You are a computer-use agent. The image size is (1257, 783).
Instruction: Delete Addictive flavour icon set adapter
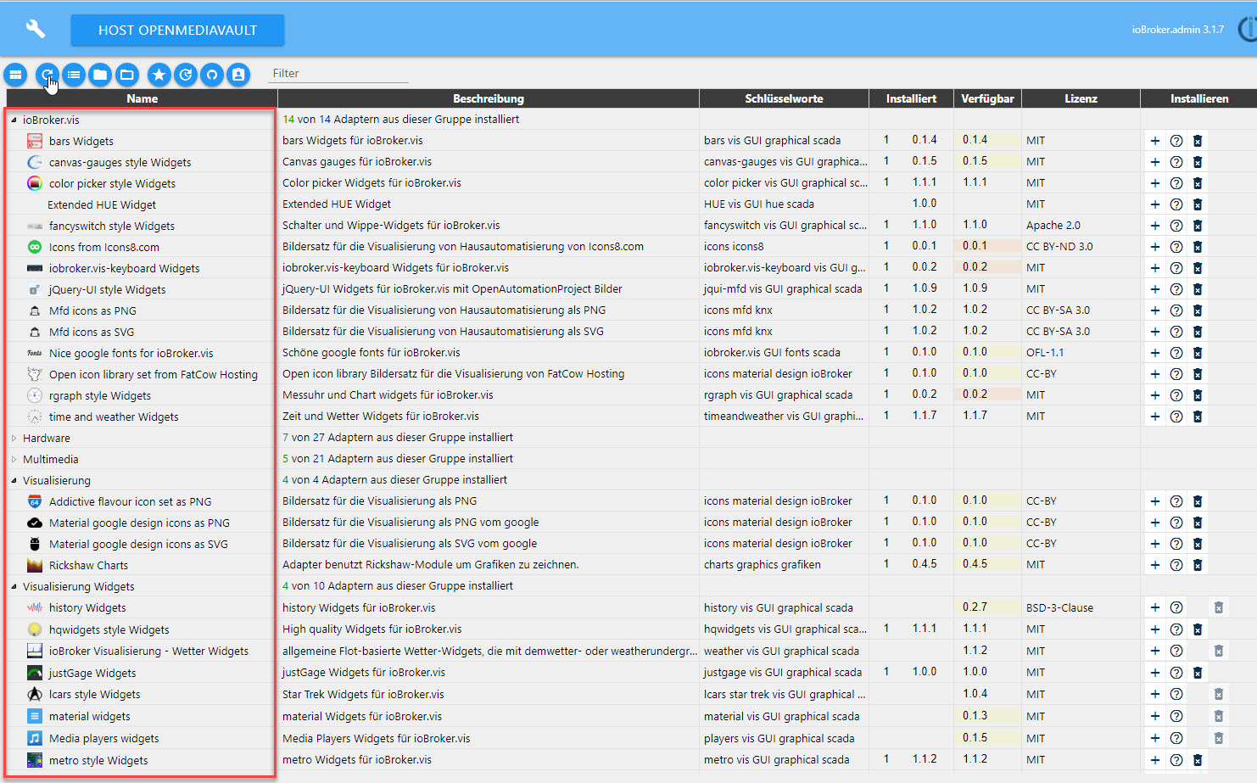pyautogui.click(x=1198, y=501)
